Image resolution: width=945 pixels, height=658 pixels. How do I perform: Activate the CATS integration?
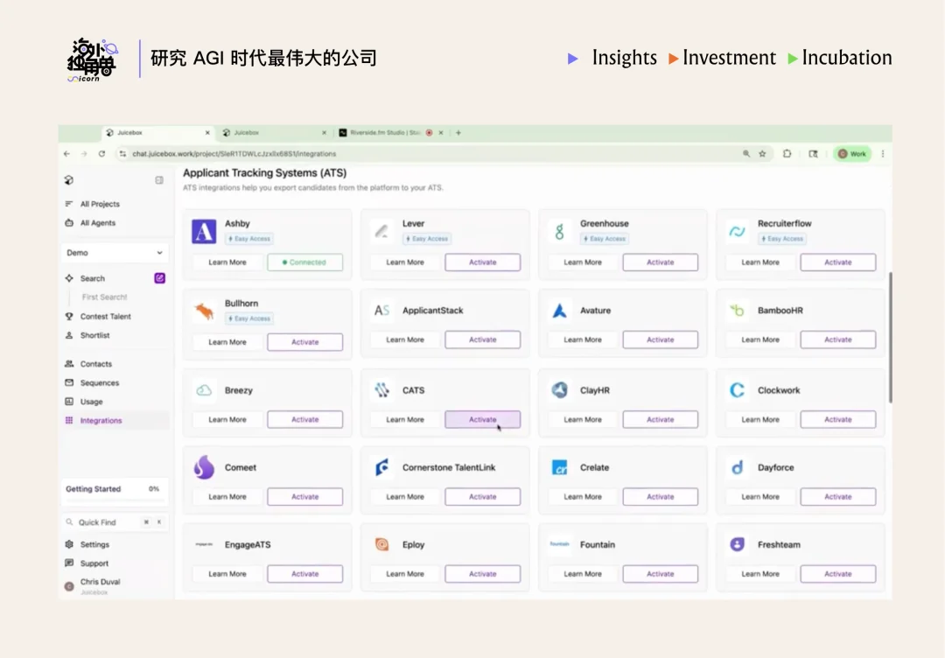point(483,419)
